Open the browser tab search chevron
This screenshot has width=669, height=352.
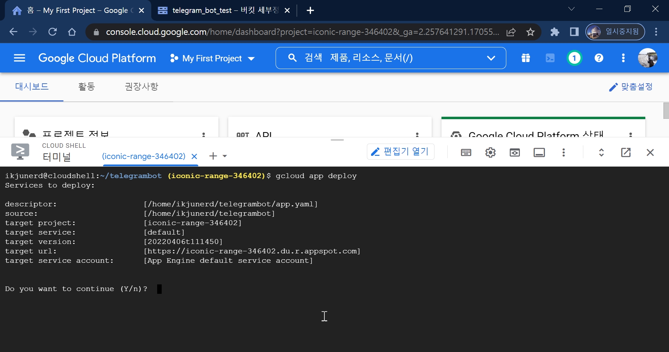pos(571,9)
